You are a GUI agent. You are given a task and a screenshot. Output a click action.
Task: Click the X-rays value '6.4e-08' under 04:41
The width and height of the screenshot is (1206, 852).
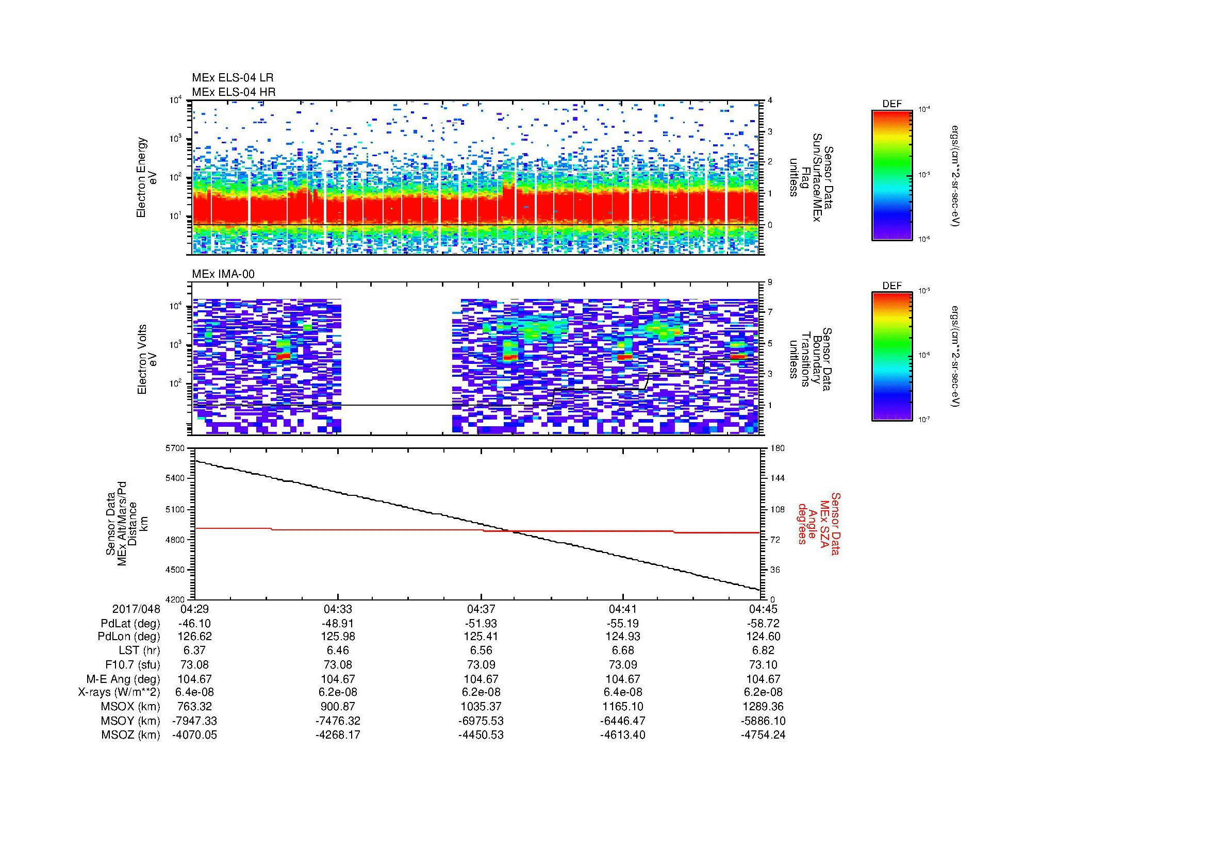pos(623,692)
